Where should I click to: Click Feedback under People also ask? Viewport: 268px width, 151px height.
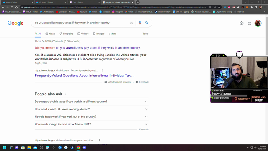144,130
